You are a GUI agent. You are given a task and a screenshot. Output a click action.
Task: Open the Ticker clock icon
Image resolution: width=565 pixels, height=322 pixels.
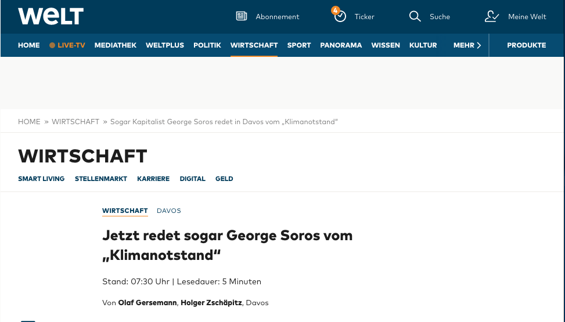340,16
